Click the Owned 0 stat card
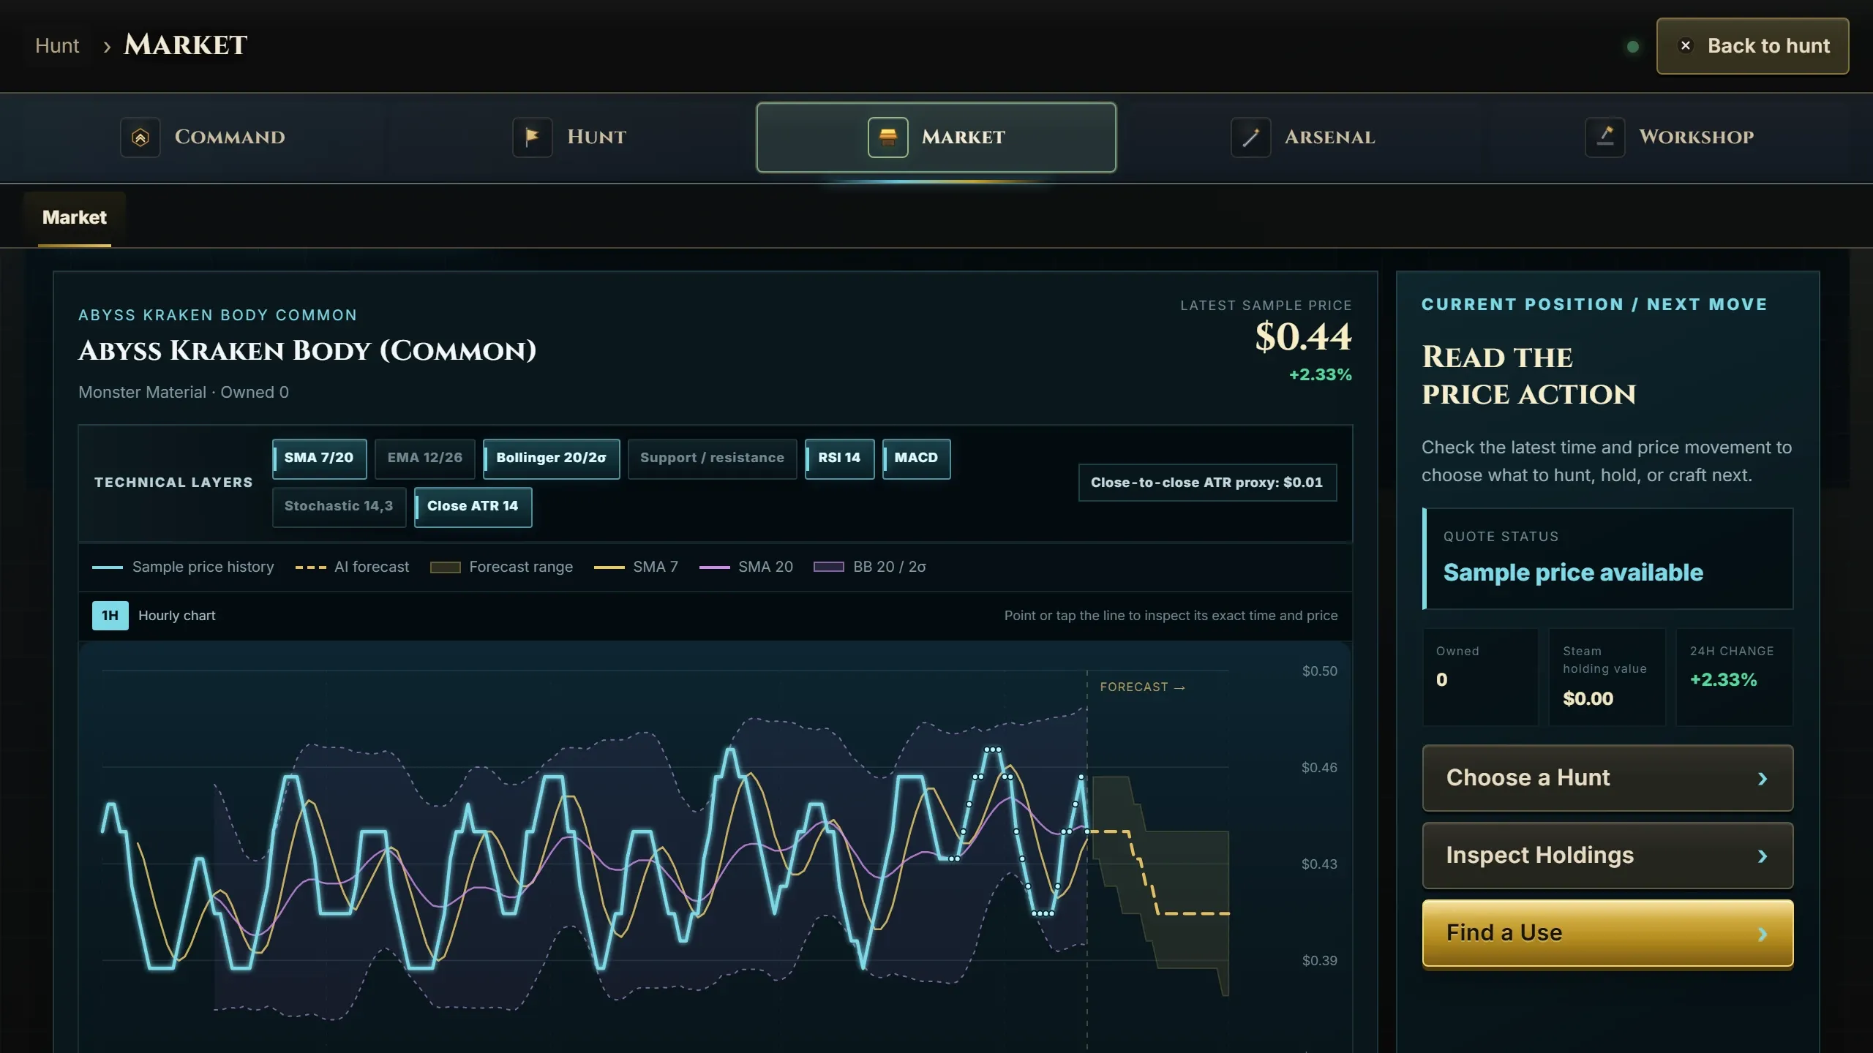The height and width of the screenshot is (1053, 1873). point(1480,677)
